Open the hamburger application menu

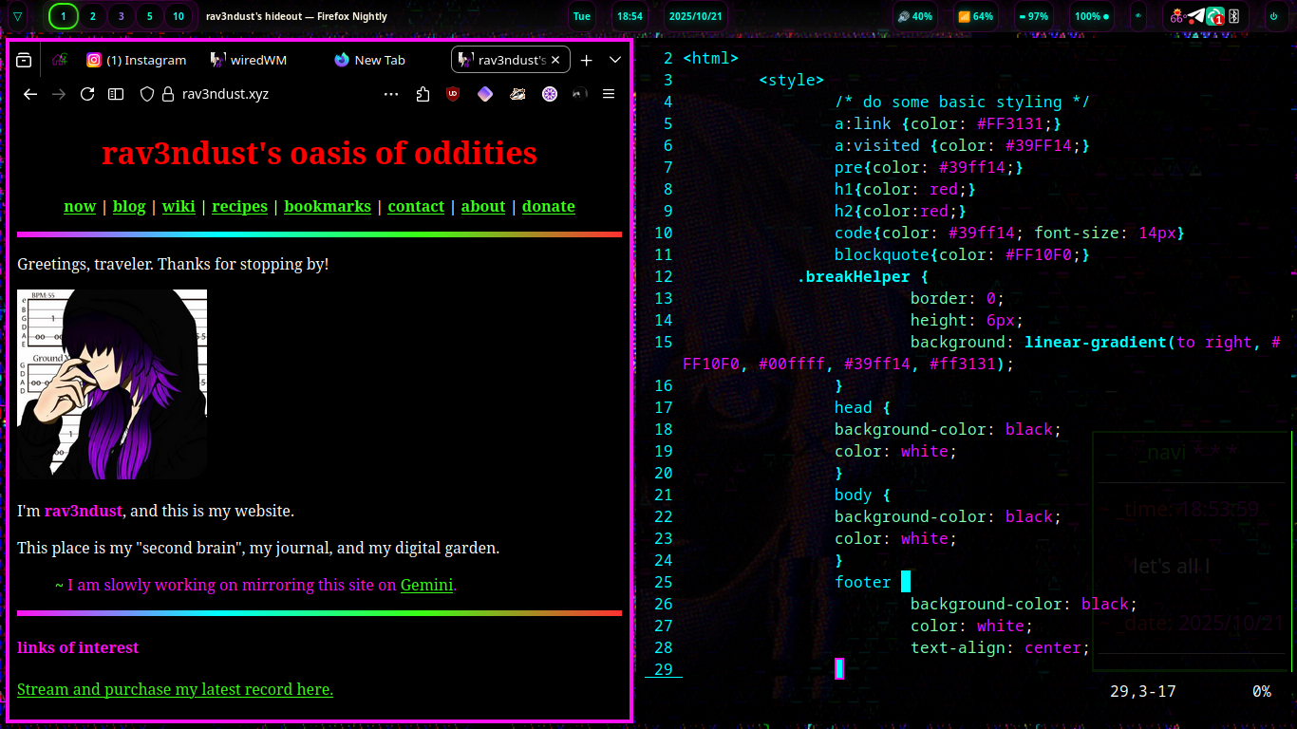pyautogui.click(x=608, y=94)
